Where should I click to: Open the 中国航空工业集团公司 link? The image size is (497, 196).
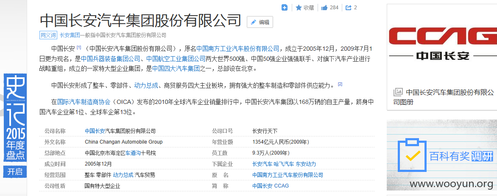coord(176,59)
